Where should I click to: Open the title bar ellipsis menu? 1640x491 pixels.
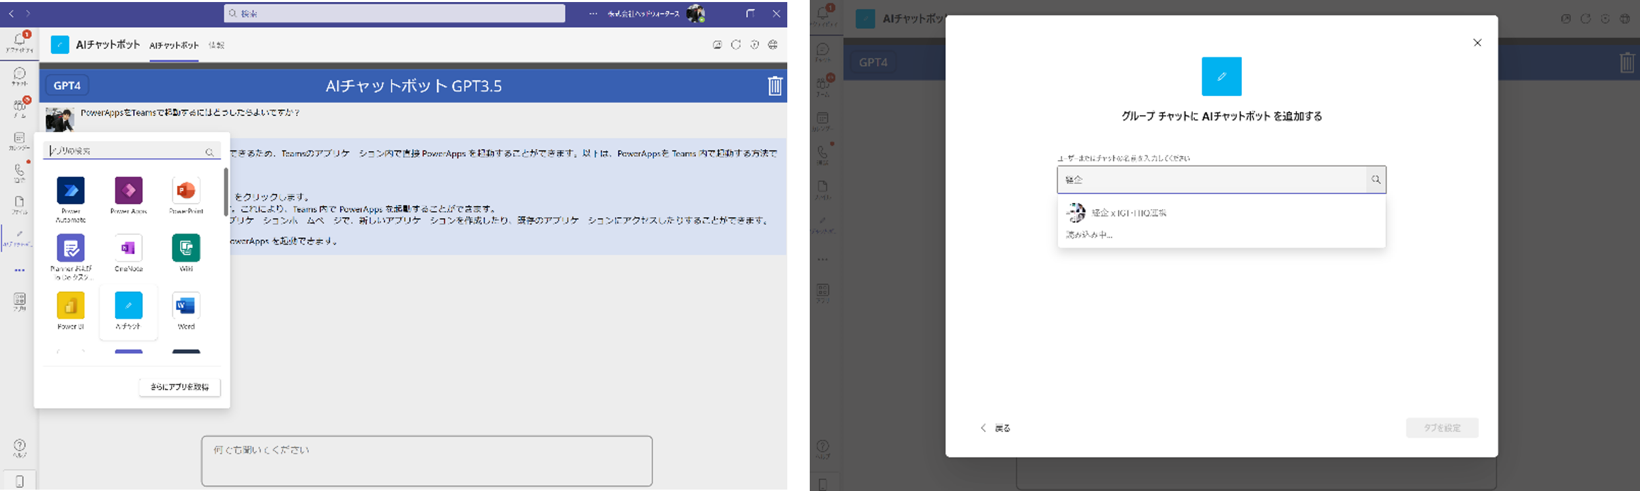click(x=593, y=14)
